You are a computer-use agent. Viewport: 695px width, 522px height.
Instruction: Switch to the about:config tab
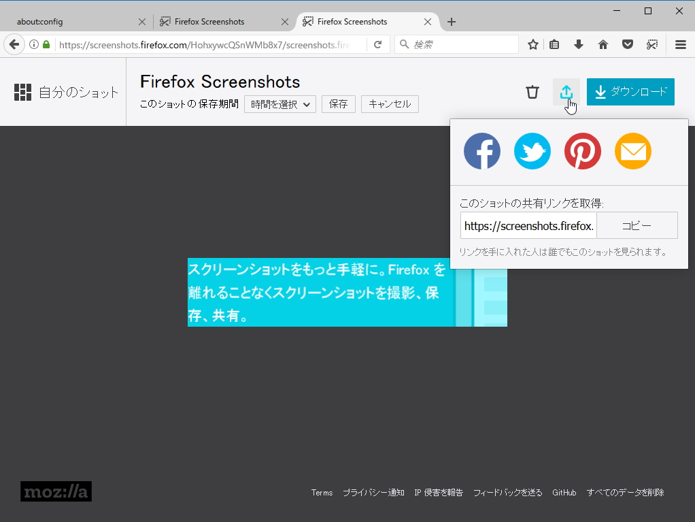pyautogui.click(x=68, y=21)
